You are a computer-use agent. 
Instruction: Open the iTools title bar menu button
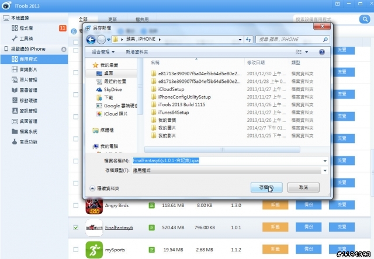[338, 4]
